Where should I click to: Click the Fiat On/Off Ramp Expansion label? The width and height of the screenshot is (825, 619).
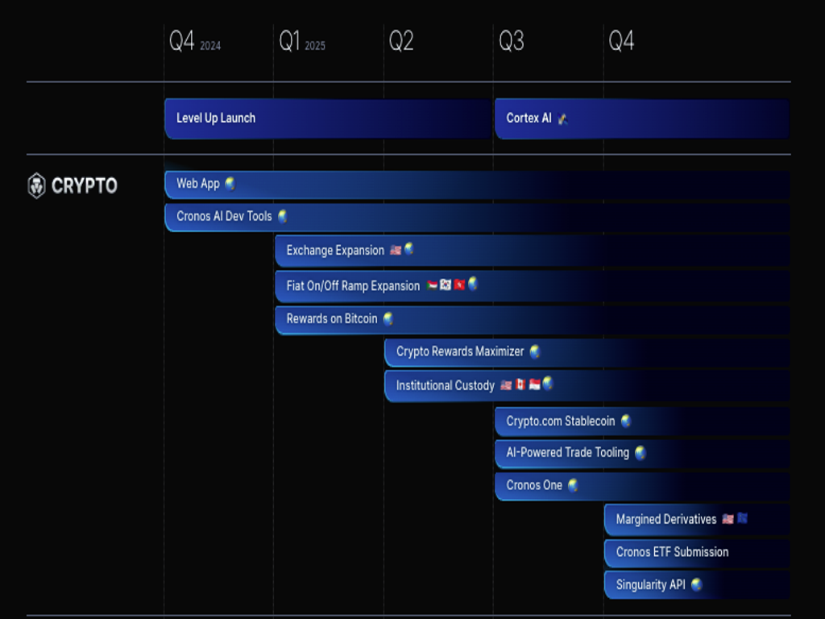click(353, 286)
